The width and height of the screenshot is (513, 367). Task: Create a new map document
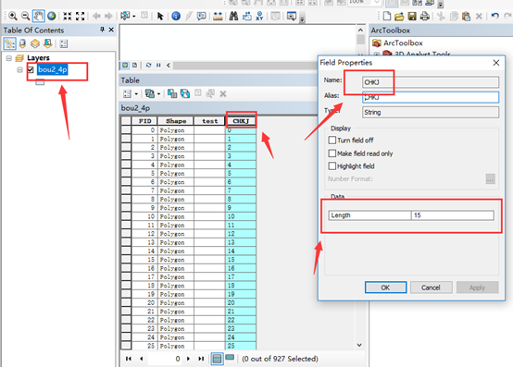tap(387, 16)
